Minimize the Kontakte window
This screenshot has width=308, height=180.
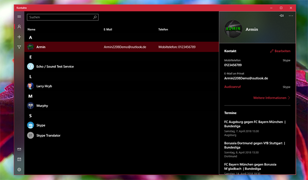click(x=271, y=8)
